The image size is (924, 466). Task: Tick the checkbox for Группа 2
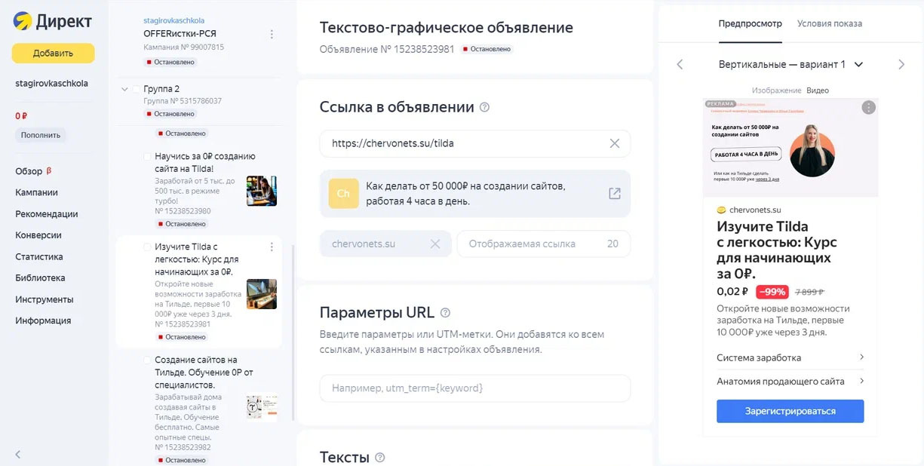[x=137, y=89]
